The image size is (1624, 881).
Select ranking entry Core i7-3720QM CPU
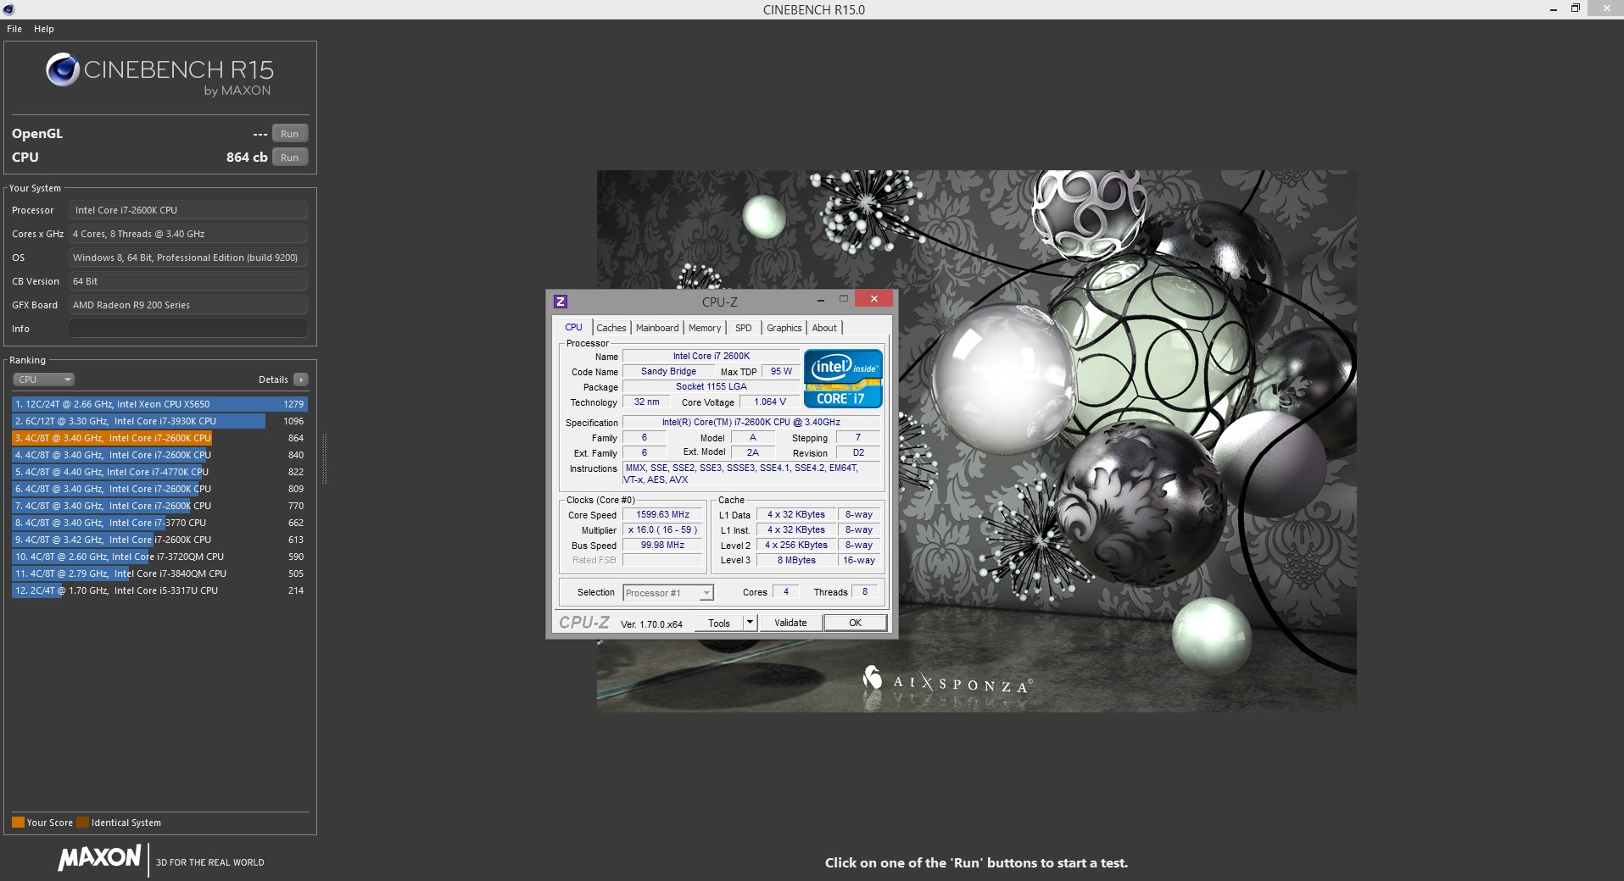point(159,557)
